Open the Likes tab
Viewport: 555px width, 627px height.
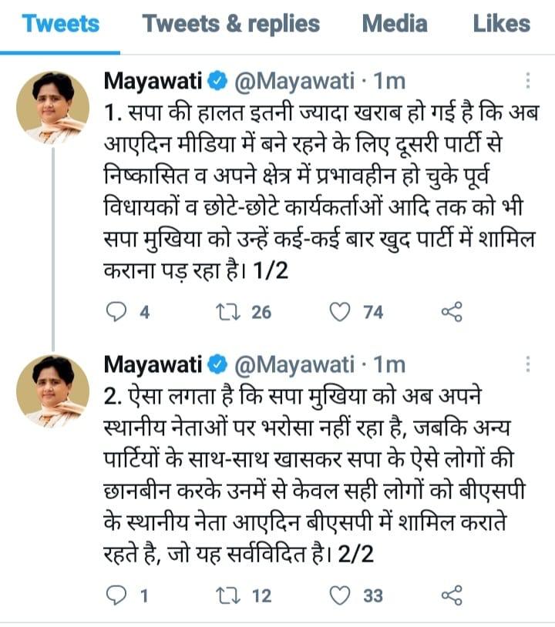(502, 24)
